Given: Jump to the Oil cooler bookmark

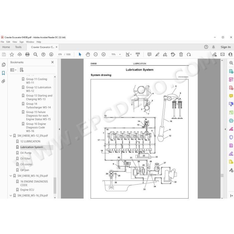Looking at the screenshot, I should click(x=26, y=164).
